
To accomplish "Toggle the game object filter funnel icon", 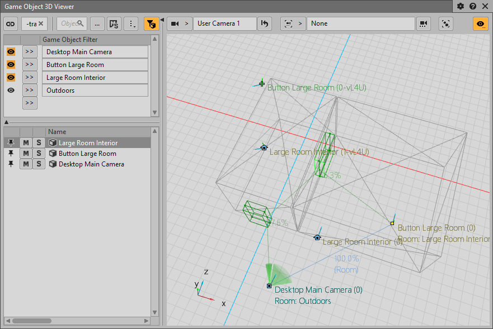I will pyautogui.click(x=151, y=23).
